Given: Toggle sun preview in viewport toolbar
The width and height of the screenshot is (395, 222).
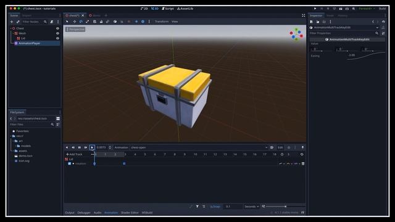Looking at the screenshot, I should (x=136, y=22).
